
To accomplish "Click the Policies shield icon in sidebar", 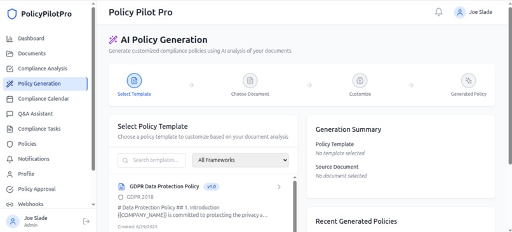I will [10, 144].
